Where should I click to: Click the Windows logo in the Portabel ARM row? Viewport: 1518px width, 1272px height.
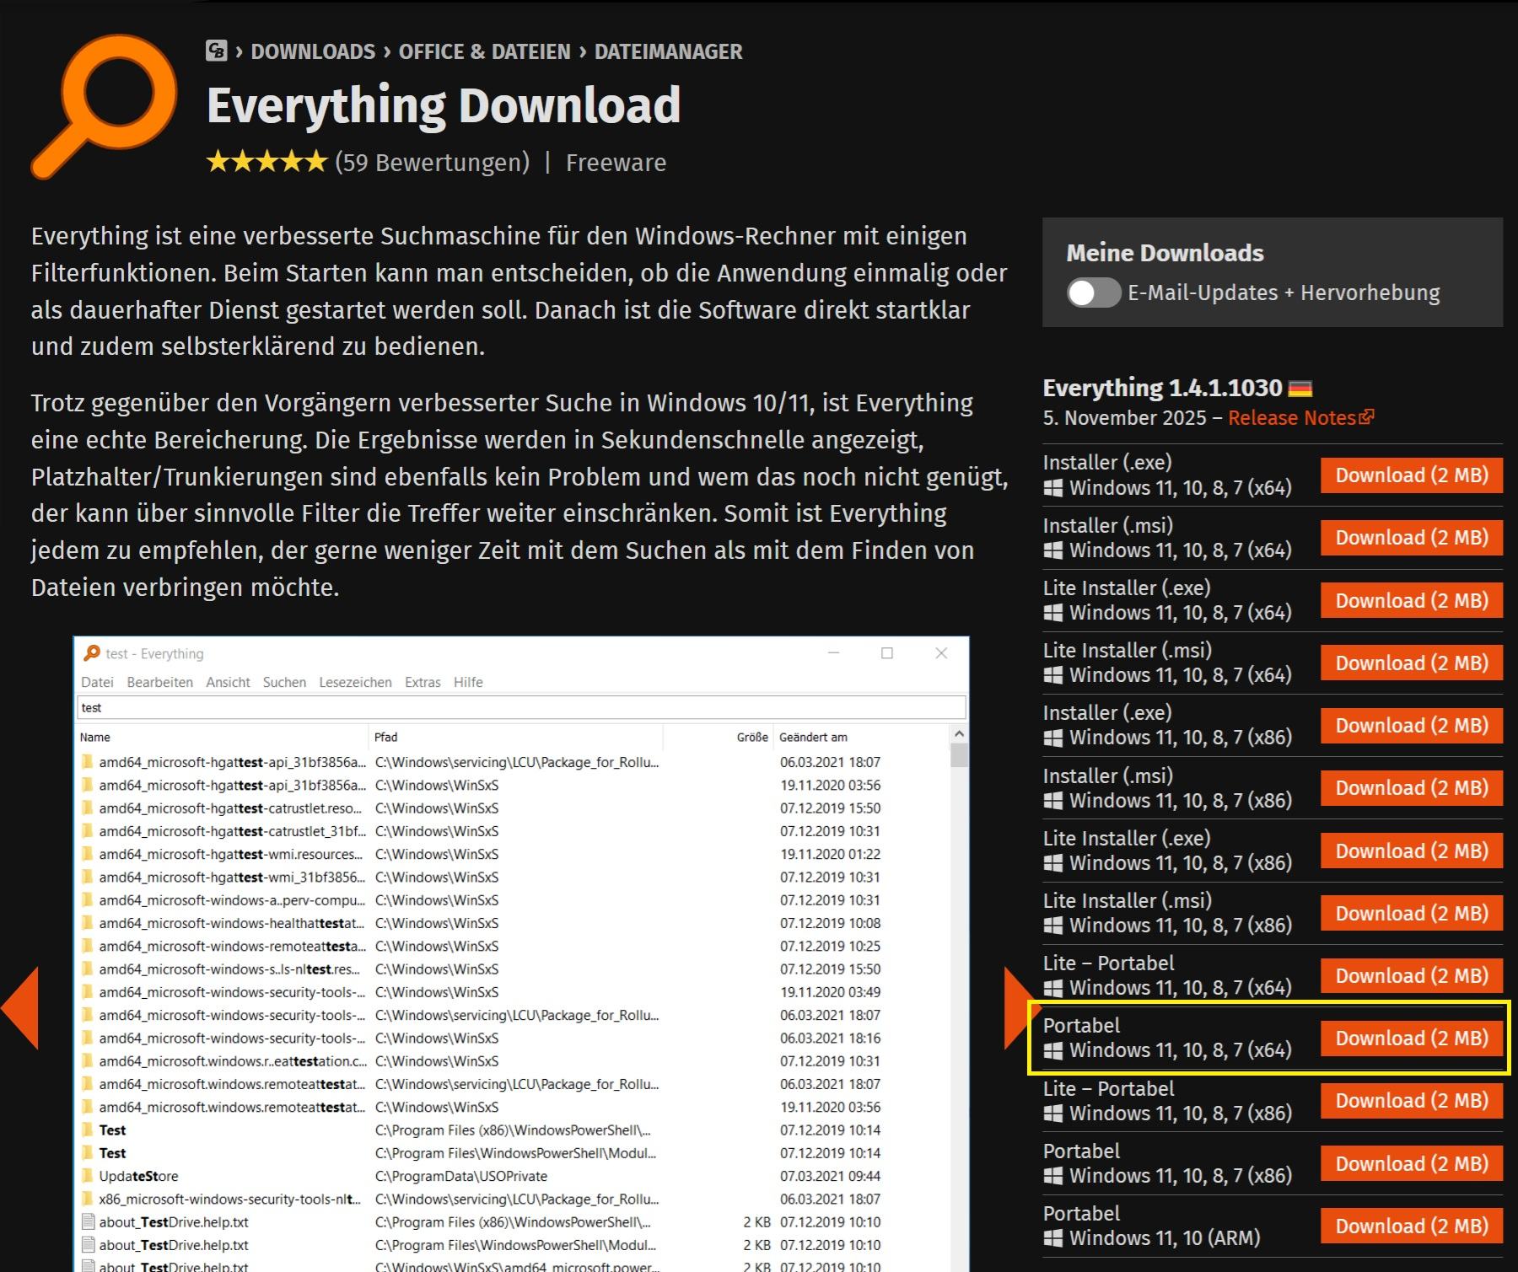pos(1052,1238)
